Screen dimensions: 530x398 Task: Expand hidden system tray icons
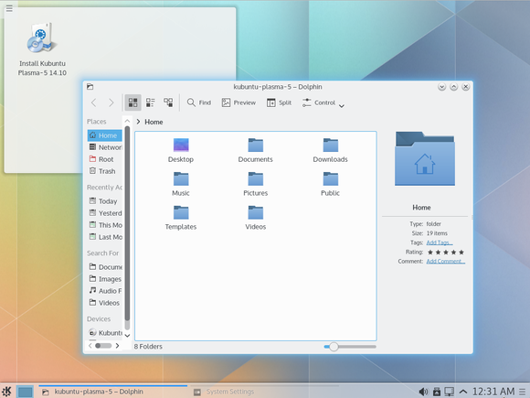(x=463, y=392)
